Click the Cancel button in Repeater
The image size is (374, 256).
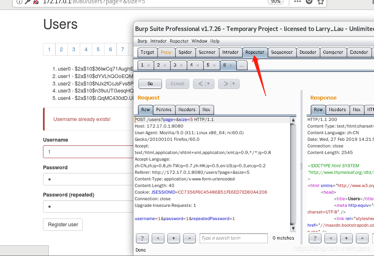pyautogui.click(x=177, y=84)
